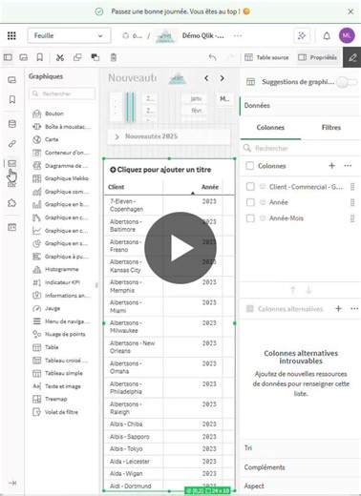Check the select-all Colonnes checkbox
Viewport: 361px width, 496px height.
pos(250,166)
